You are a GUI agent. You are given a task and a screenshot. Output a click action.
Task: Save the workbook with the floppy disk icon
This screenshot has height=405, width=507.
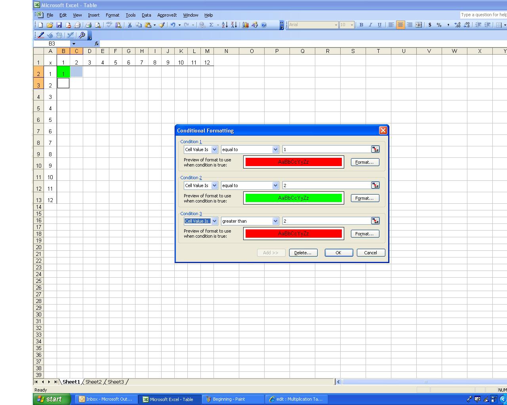click(x=59, y=25)
